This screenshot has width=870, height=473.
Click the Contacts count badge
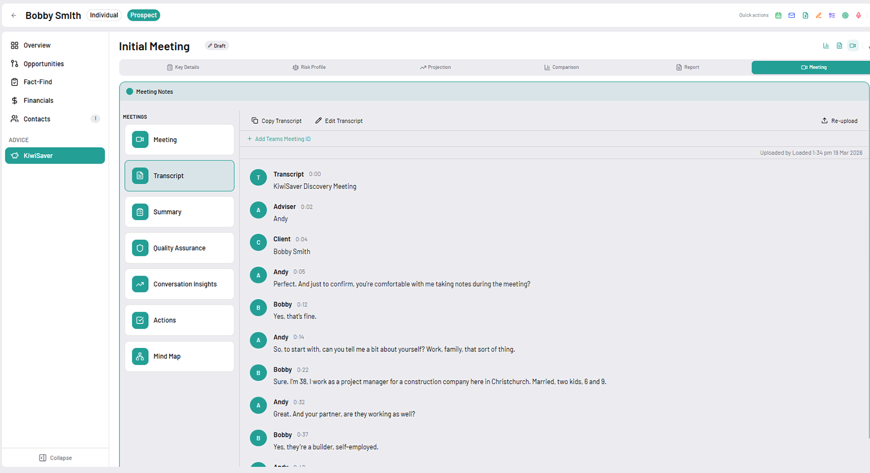95,119
